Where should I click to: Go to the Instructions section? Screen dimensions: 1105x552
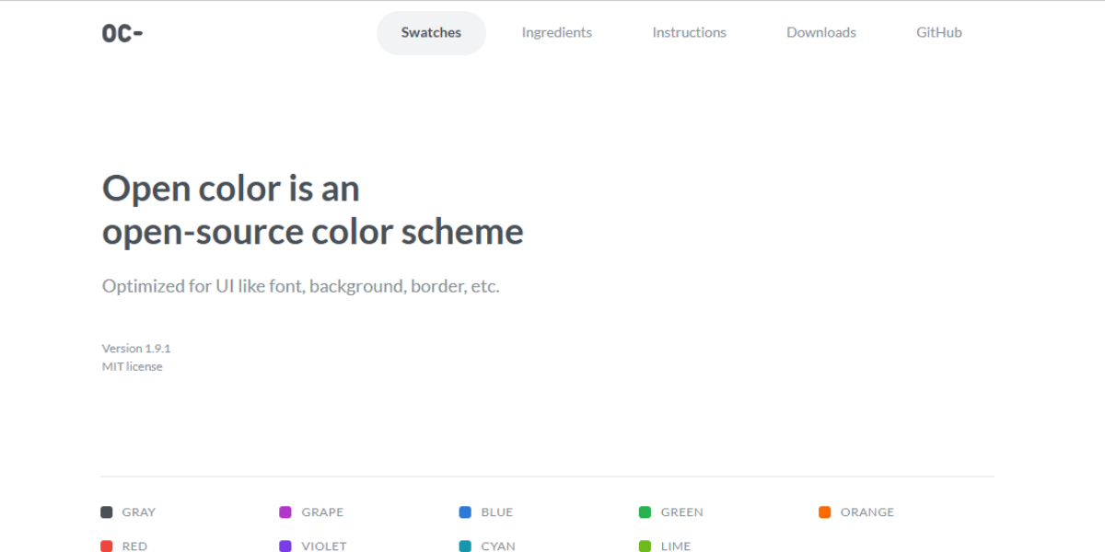(x=689, y=33)
